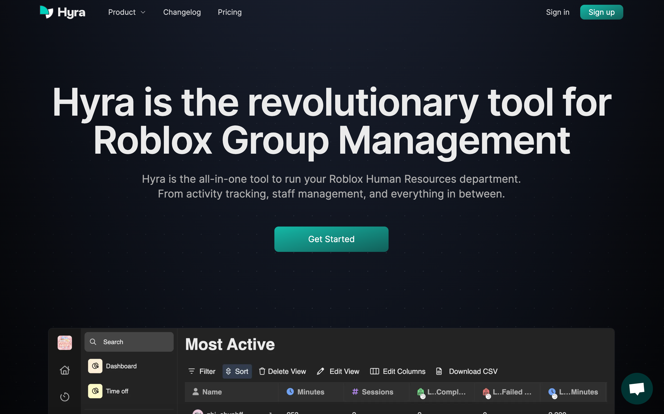Go to the Pricing page
The image size is (664, 414).
pos(230,12)
